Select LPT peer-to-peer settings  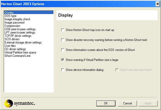pos(20,32)
